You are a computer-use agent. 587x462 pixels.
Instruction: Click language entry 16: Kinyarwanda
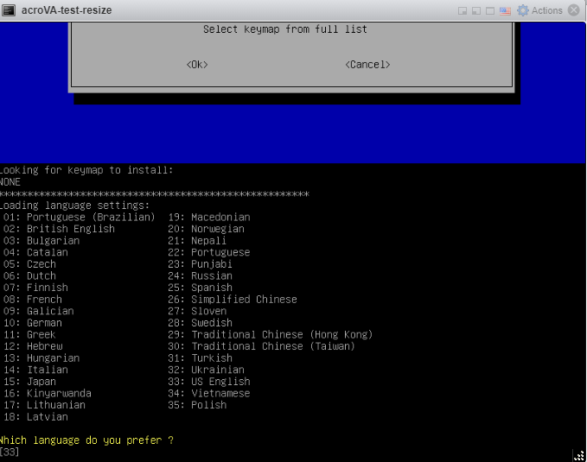(48, 394)
